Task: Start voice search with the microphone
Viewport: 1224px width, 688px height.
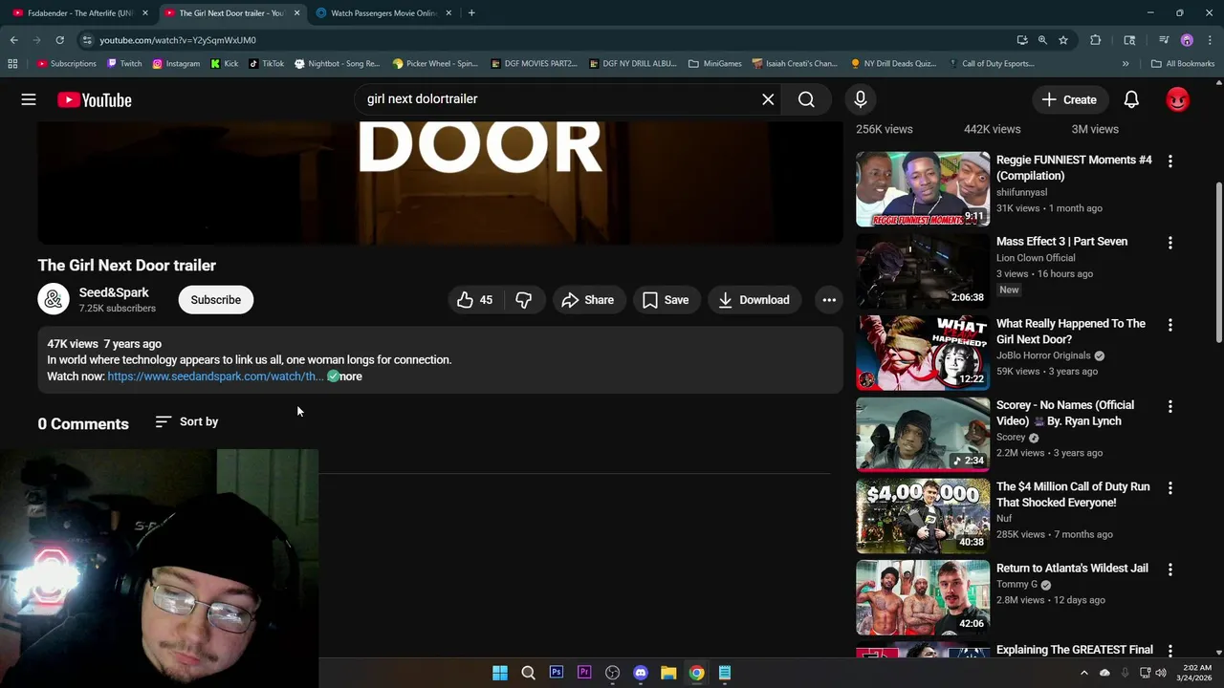Action: (861, 99)
